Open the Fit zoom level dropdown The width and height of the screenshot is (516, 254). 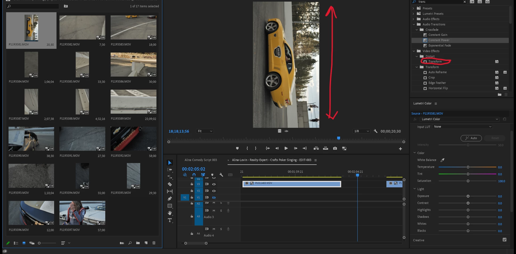tap(205, 131)
